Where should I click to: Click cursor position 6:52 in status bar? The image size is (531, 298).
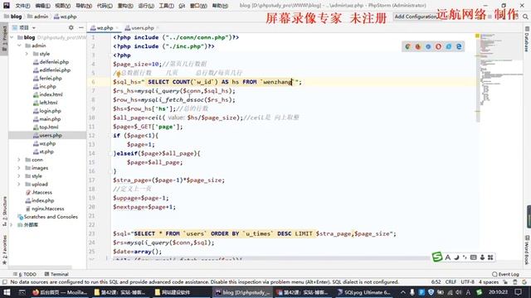pyautogui.click(x=436, y=281)
